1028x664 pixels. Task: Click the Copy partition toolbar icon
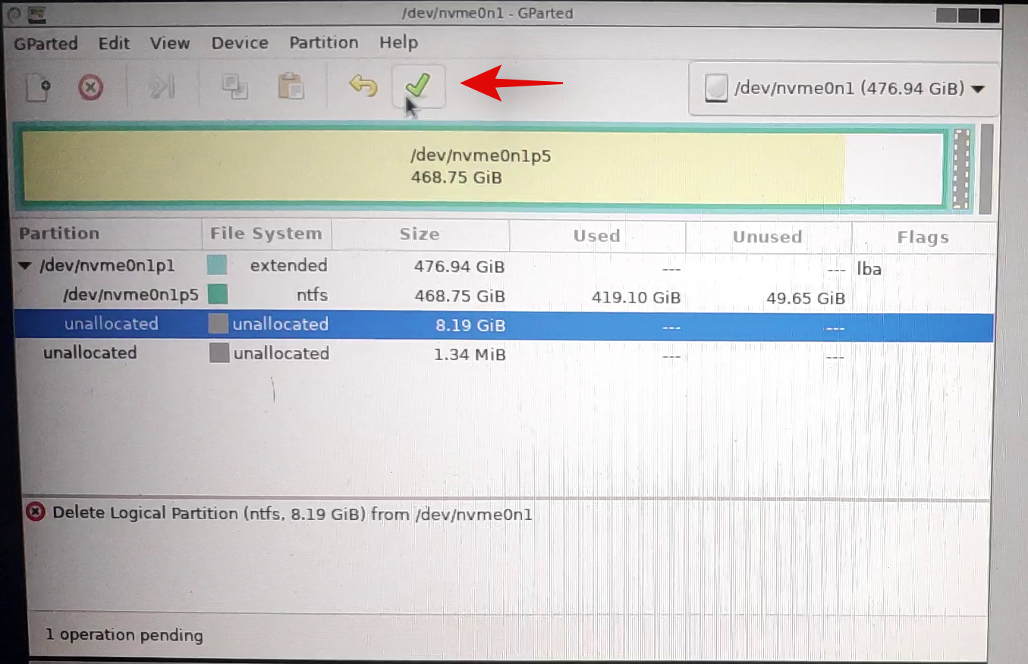click(234, 86)
